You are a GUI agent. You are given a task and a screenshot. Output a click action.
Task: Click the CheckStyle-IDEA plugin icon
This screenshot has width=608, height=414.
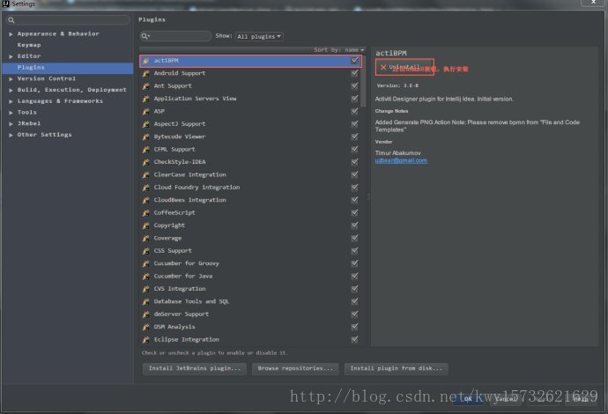click(145, 162)
